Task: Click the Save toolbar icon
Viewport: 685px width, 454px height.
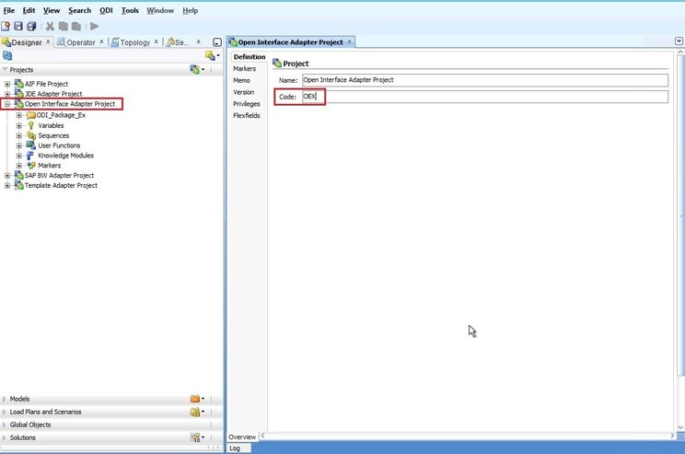Action: click(18, 26)
